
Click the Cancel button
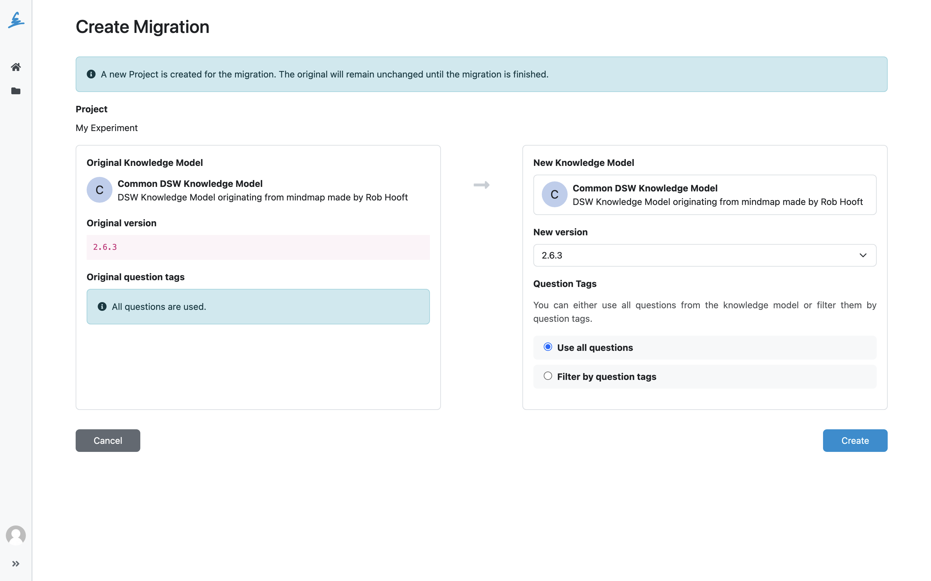pyautogui.click(x=108, y=440)
